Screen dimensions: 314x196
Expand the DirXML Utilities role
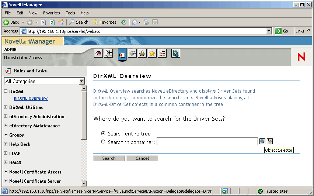[6, 107]
